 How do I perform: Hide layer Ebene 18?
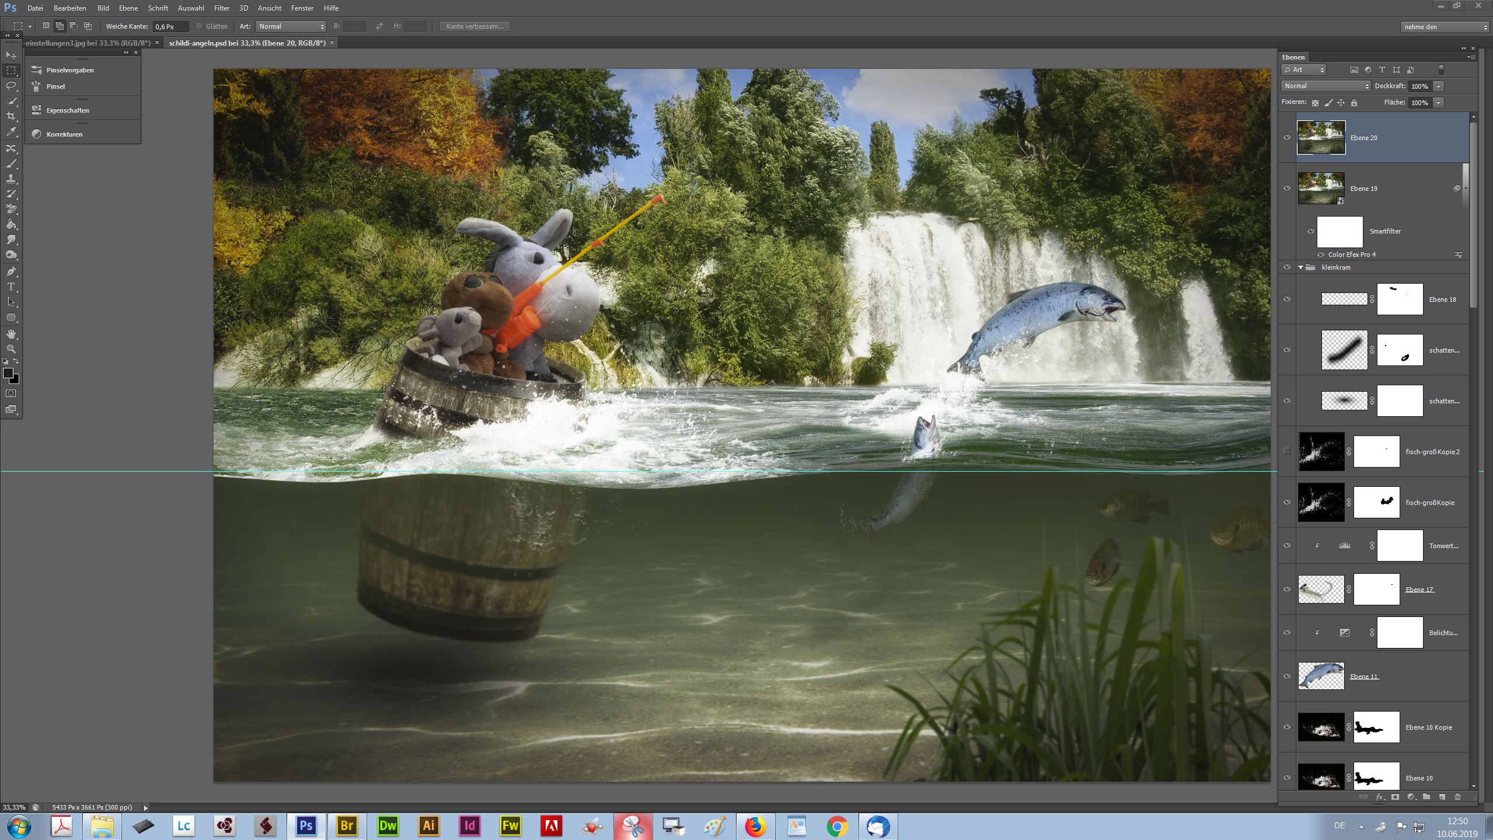click(x=1287, y=299)
